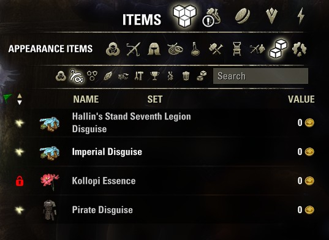The width and height of the screenshot is (329, 240).
Task: Select the trophy subfilter icon
Action: [154, 76]
